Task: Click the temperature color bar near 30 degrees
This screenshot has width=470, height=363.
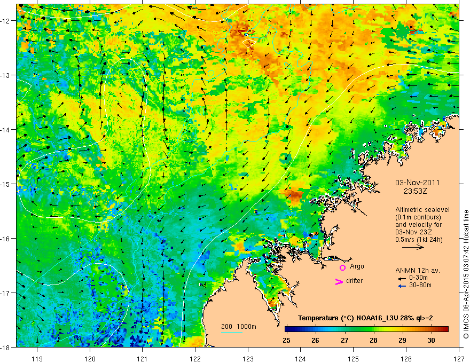Action: pos(431,329)
